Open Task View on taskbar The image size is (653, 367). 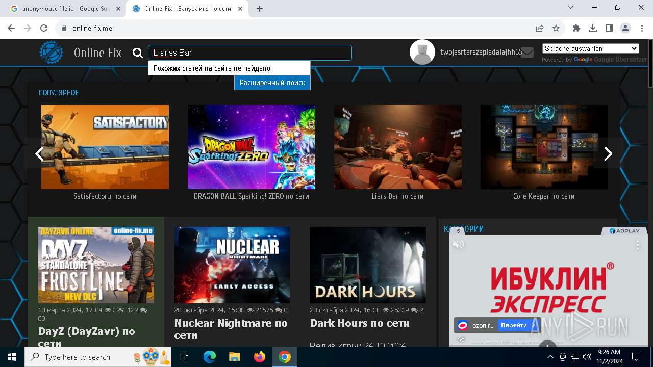coord(184,357)
